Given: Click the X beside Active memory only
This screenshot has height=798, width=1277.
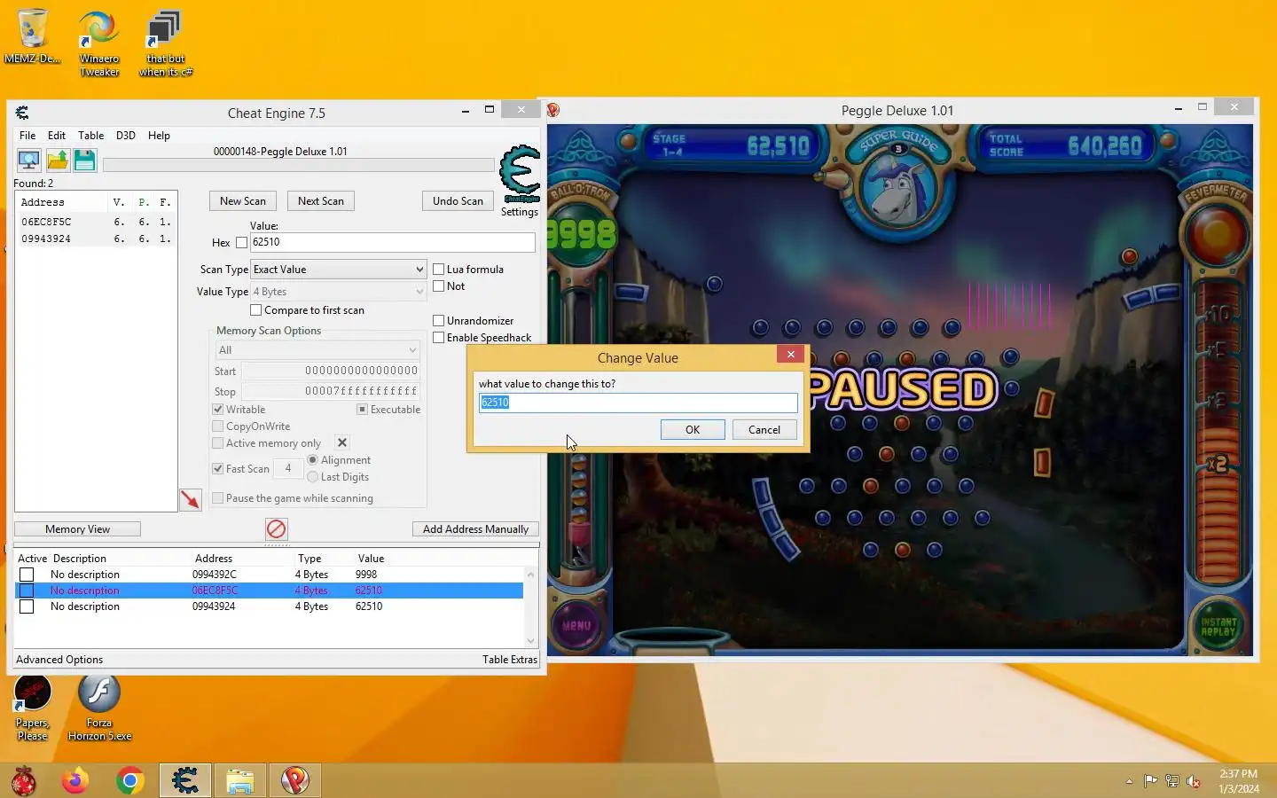Looking at the screenshot, I should (x=342, y=442).
